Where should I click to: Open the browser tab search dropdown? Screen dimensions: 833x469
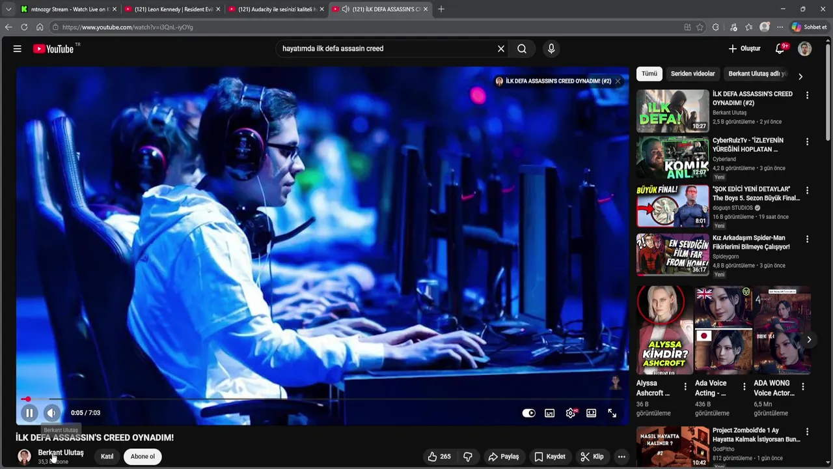coord(8,9)
